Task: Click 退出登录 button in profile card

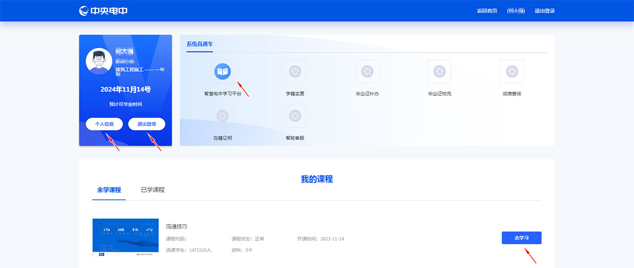Action: point(146,124)
